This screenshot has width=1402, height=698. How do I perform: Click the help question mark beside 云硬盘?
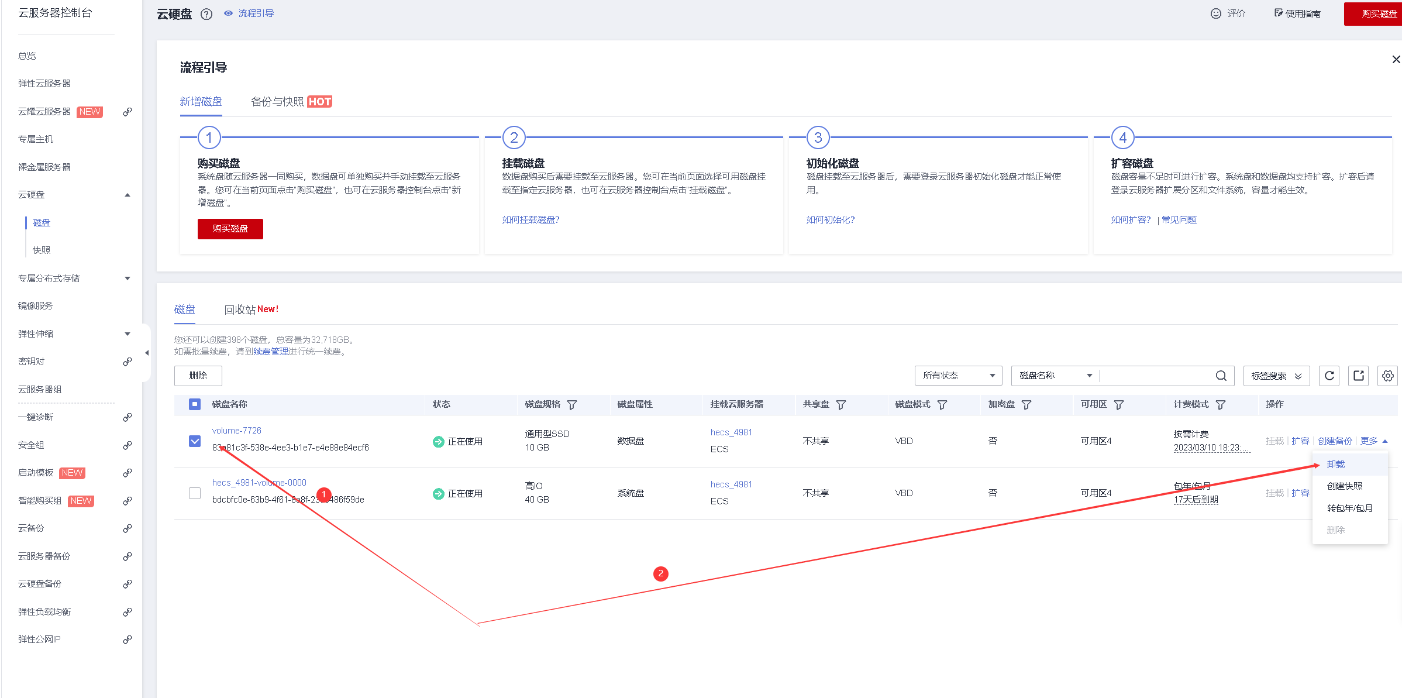coord(206,14)
